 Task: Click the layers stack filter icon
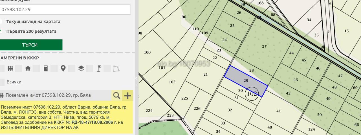pyautogui.click(x=81, y=68)
